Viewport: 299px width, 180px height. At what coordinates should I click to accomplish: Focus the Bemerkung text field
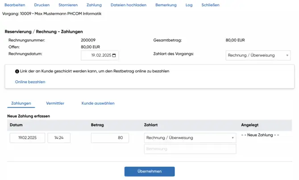(x=190, y=149)
